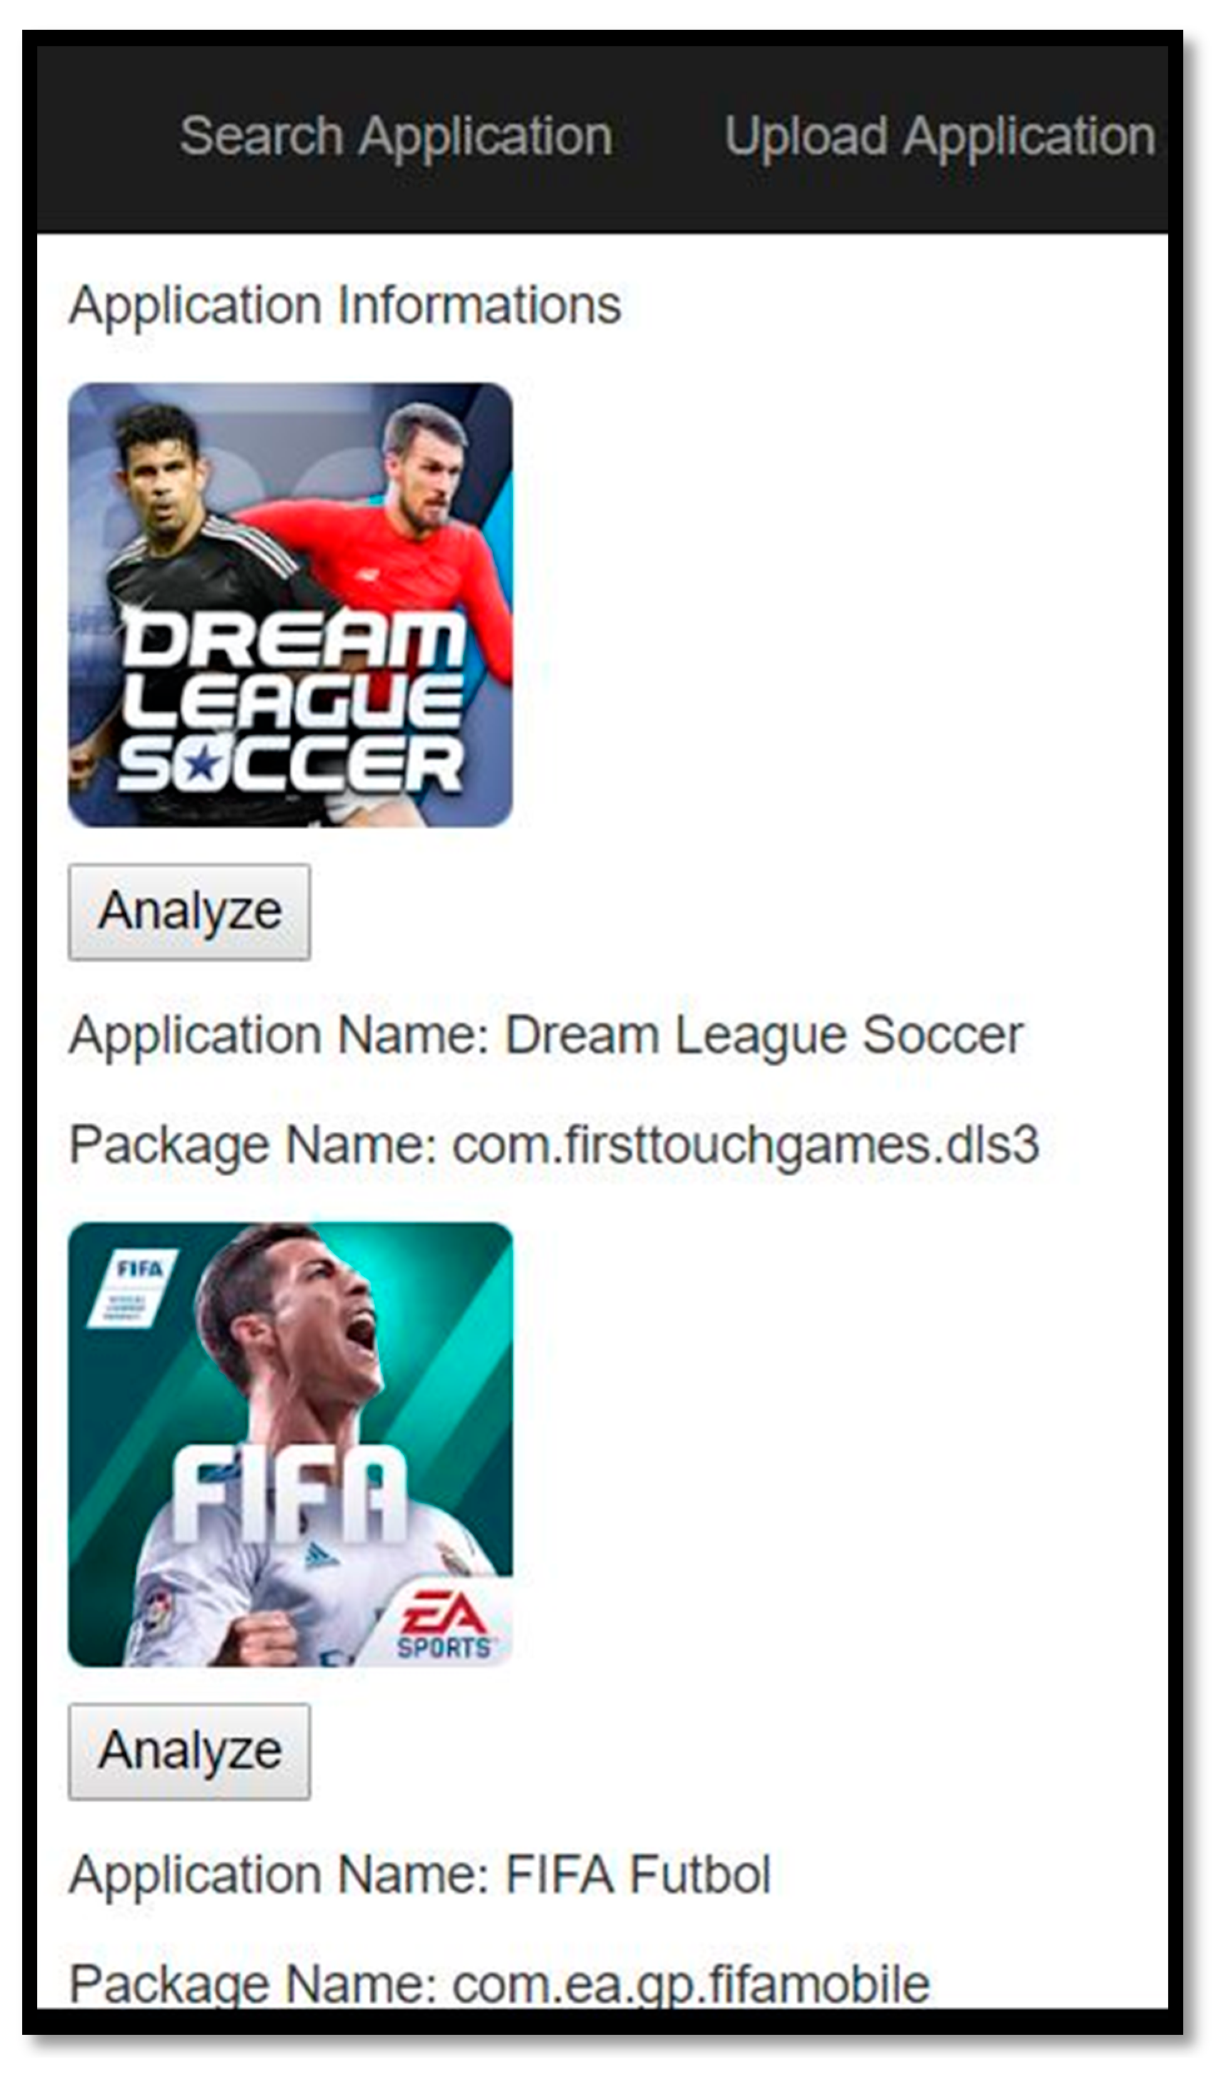Go to the Upload Application page
This screenshot has width=1216, height=2074.
[x=940, y=137]
